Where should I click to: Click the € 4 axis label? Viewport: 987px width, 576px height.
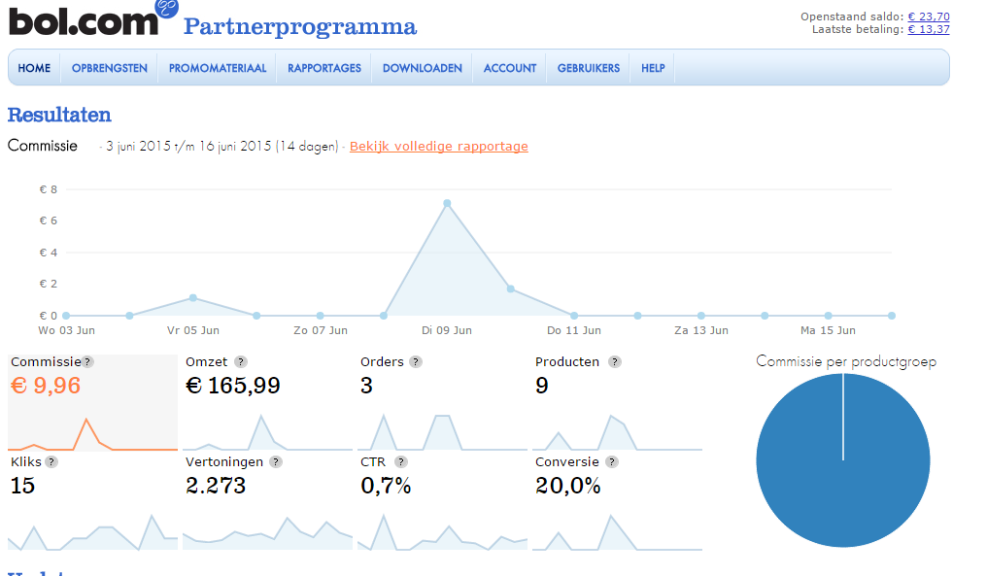(49, 253)
